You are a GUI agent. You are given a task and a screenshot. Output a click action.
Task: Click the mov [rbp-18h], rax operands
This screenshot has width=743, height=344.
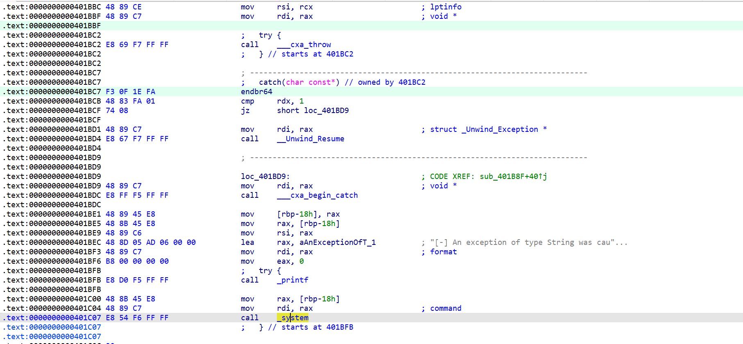(x=308, y=214)
